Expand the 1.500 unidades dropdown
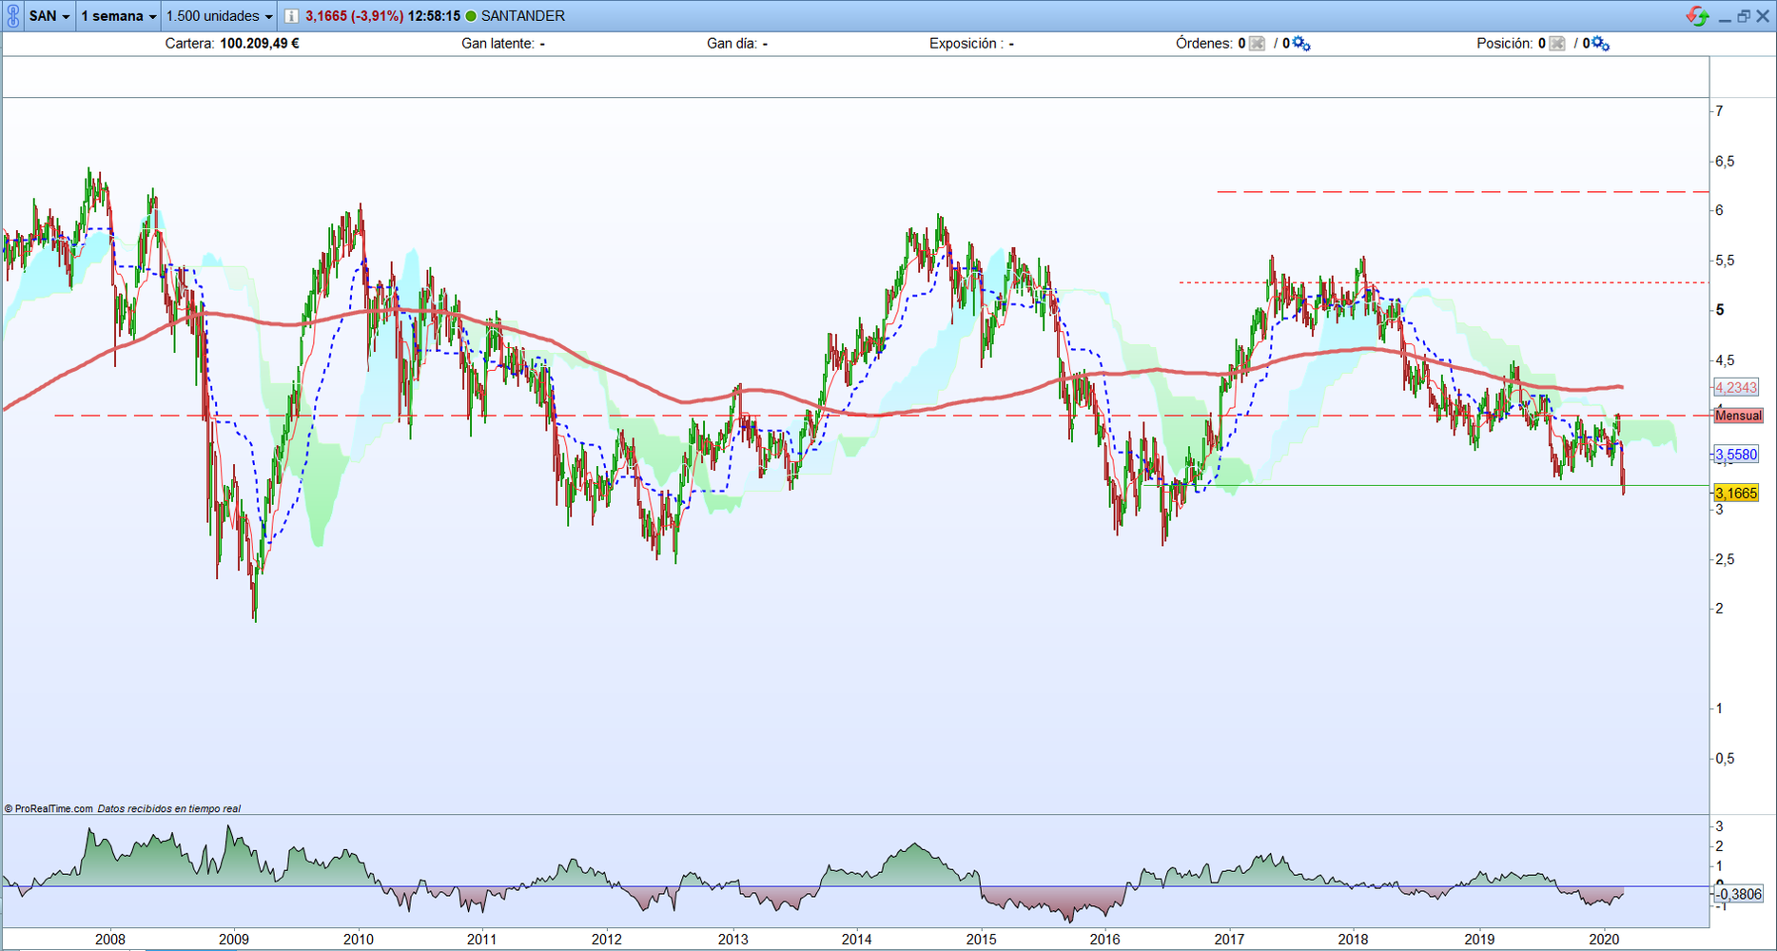1777x951 pixels. [x=219, y=16]
